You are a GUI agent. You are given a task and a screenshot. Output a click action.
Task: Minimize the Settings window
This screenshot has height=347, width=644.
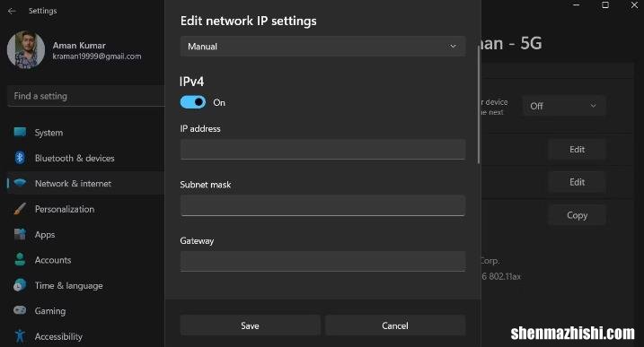(x=577, y=5)
